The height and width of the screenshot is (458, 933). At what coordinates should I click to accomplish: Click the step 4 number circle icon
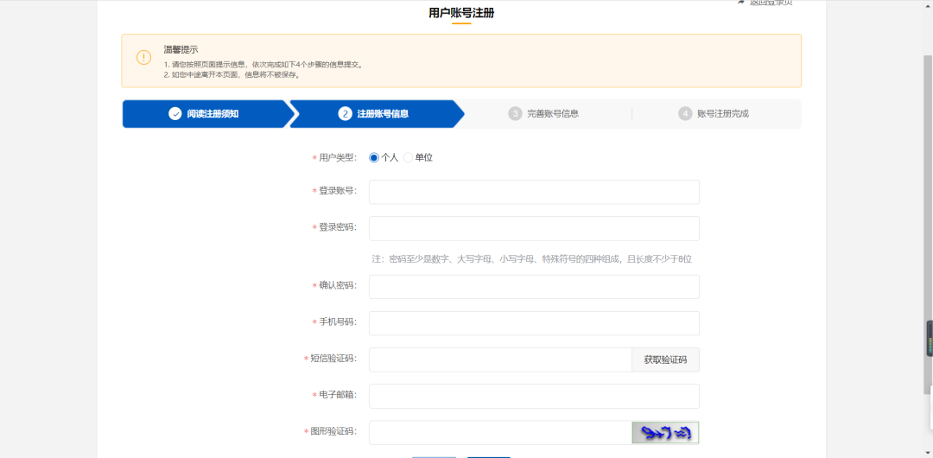tap(685, 113)
